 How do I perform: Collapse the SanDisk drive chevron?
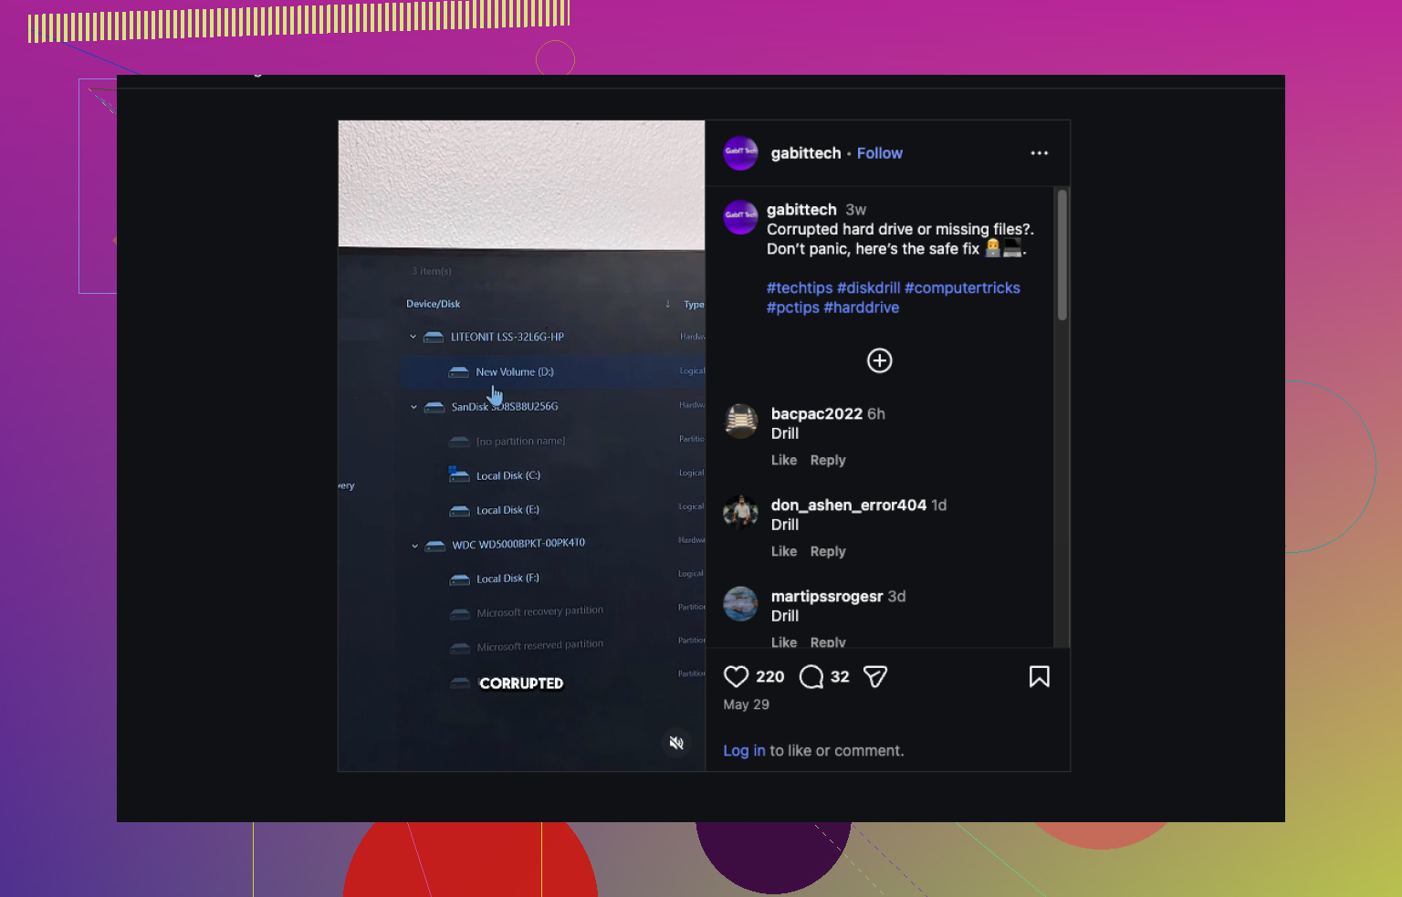coord(413,407)
